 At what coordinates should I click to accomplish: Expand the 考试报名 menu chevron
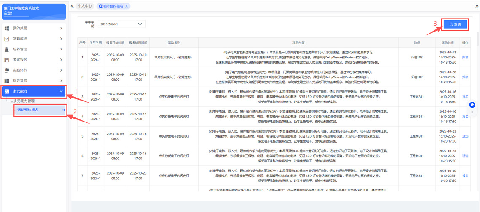[x=61, y=60]
